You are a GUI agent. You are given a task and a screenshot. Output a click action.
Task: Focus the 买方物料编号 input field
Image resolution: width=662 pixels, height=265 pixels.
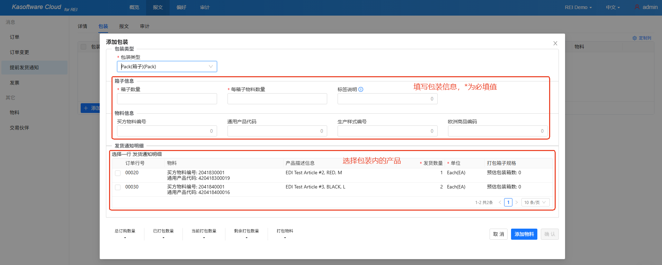click(x=167, y=131)
